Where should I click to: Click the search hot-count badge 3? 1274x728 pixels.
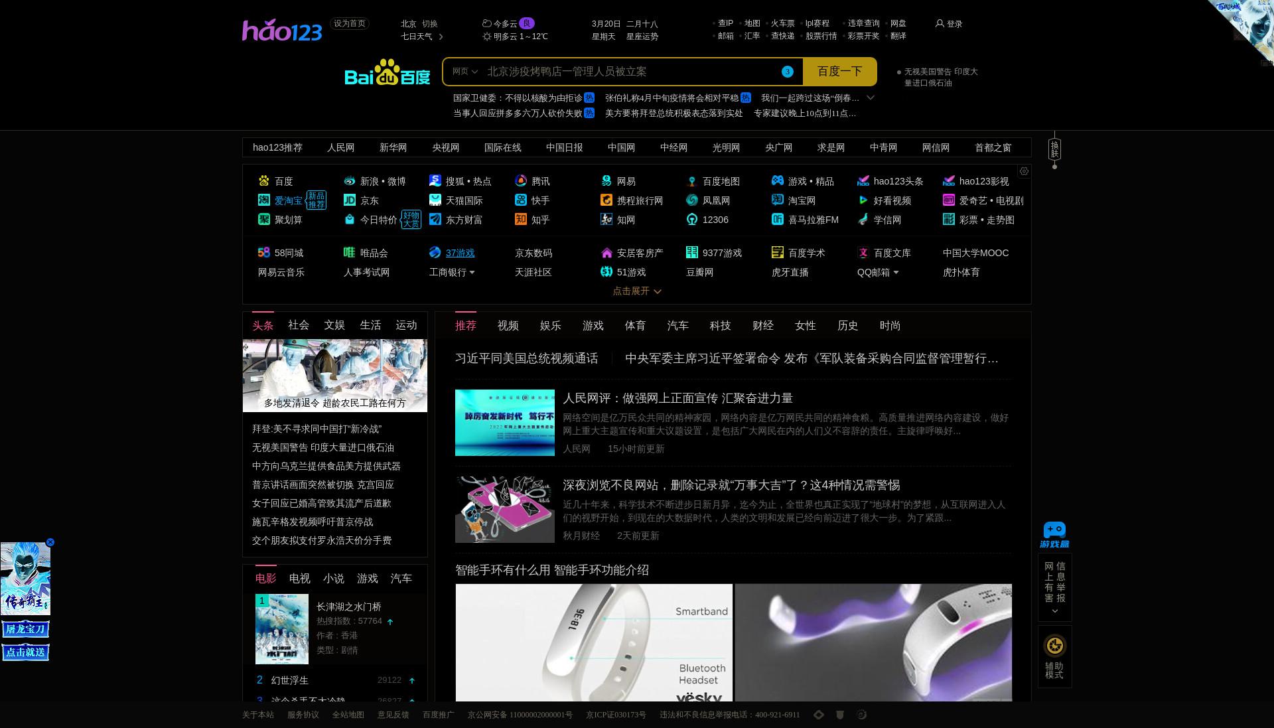tap(788, 72)
